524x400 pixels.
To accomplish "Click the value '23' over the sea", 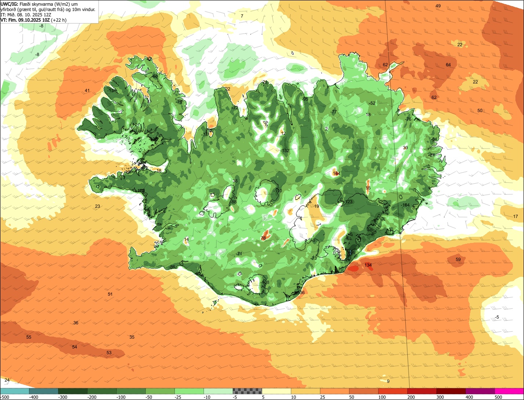I will (97, 206).
